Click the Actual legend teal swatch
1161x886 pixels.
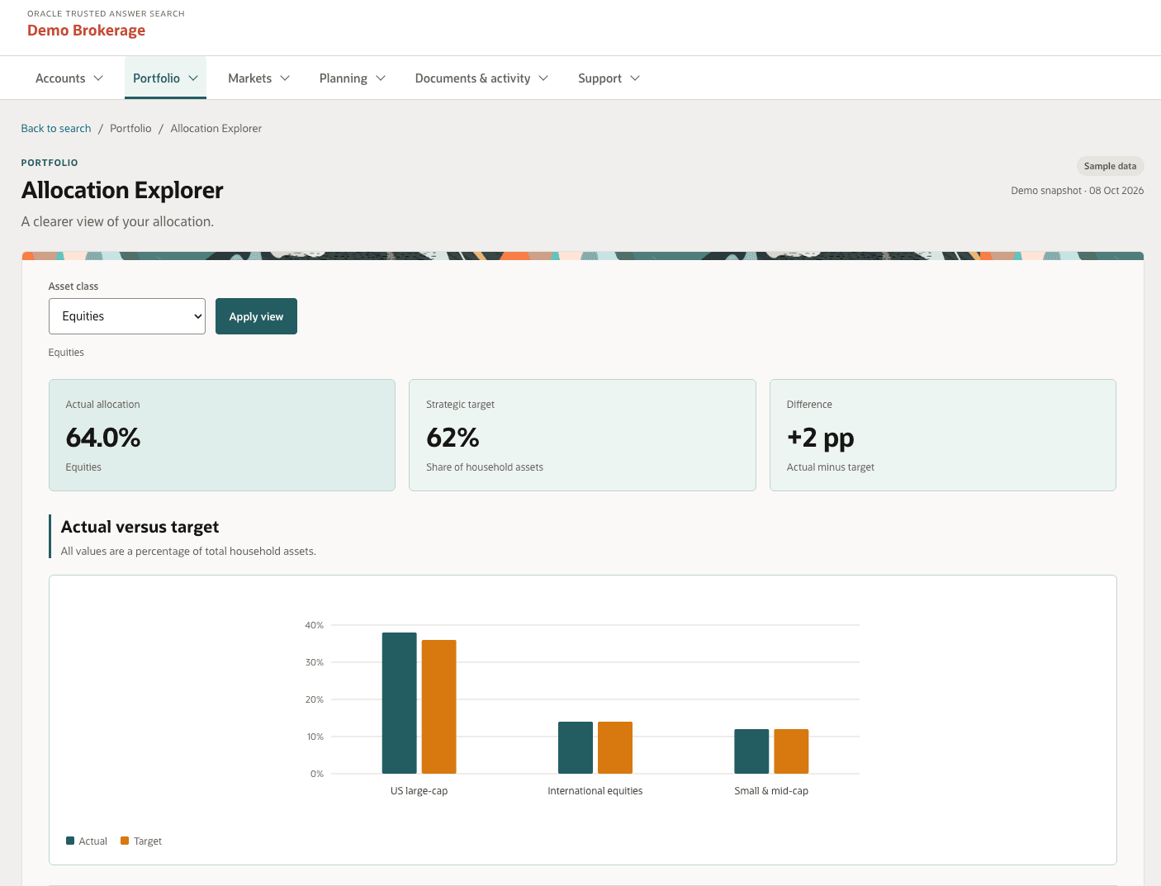(70, 841)
